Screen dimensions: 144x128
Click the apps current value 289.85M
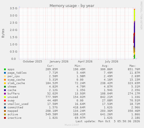tap(52, 69)
